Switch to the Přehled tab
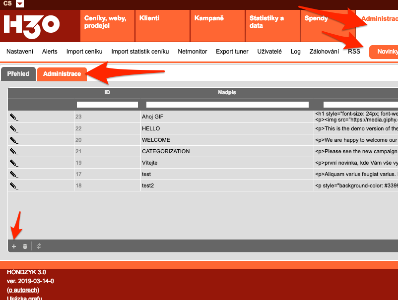Image resolution: width=398 pixels, height=300 pixels. 18,74
